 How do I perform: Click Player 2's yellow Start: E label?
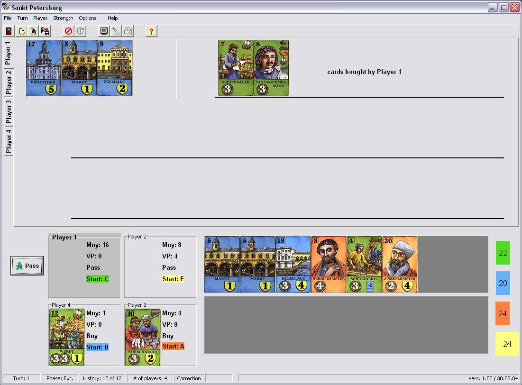click(x=173, y=279)
